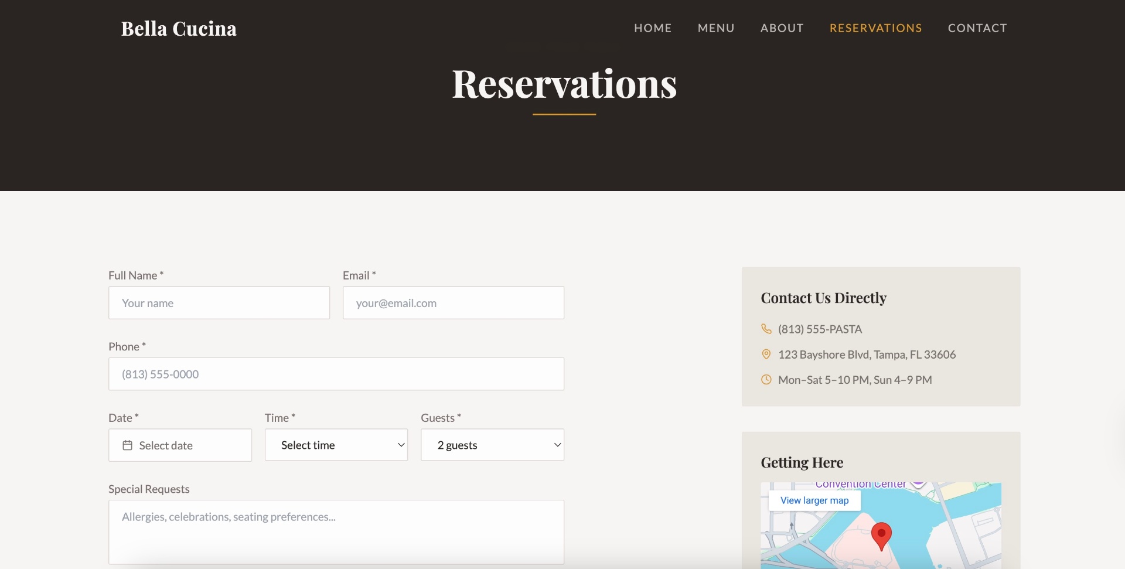Open the Select date picker field

pos(180,445)
